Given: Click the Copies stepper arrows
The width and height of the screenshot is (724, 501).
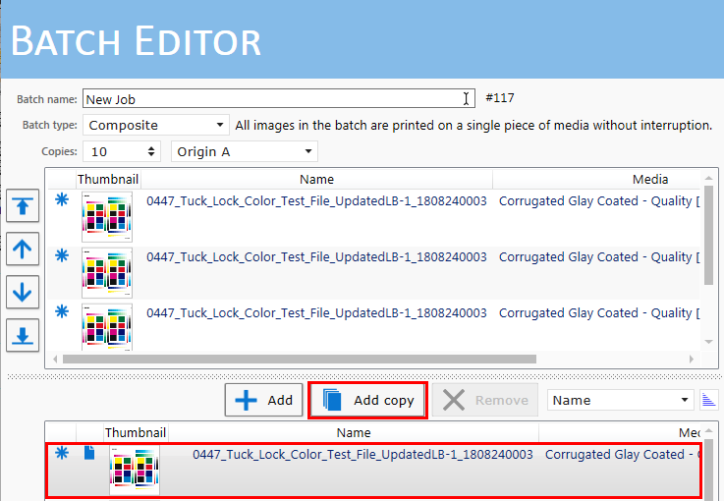Looking at the screenshot, I should tap(151, 151).
